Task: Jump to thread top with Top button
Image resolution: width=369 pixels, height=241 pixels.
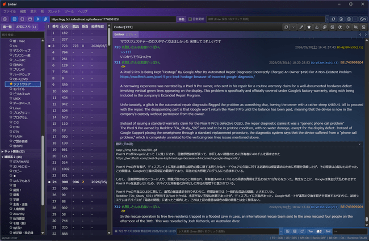Action: [311, 231]
